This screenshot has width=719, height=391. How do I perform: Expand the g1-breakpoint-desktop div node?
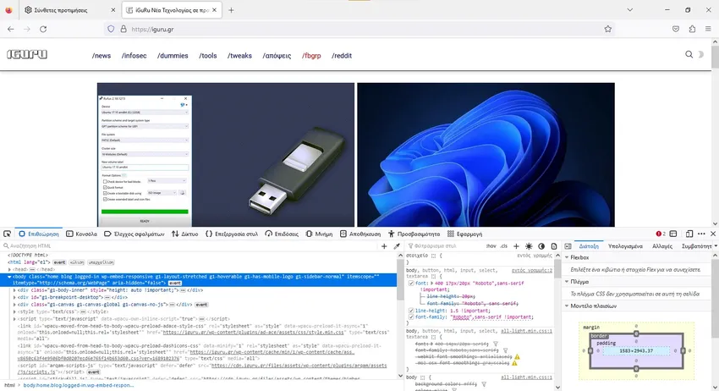point(14,297)
